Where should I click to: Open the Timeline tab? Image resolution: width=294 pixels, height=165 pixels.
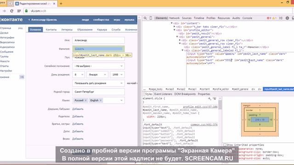[199, 18]
